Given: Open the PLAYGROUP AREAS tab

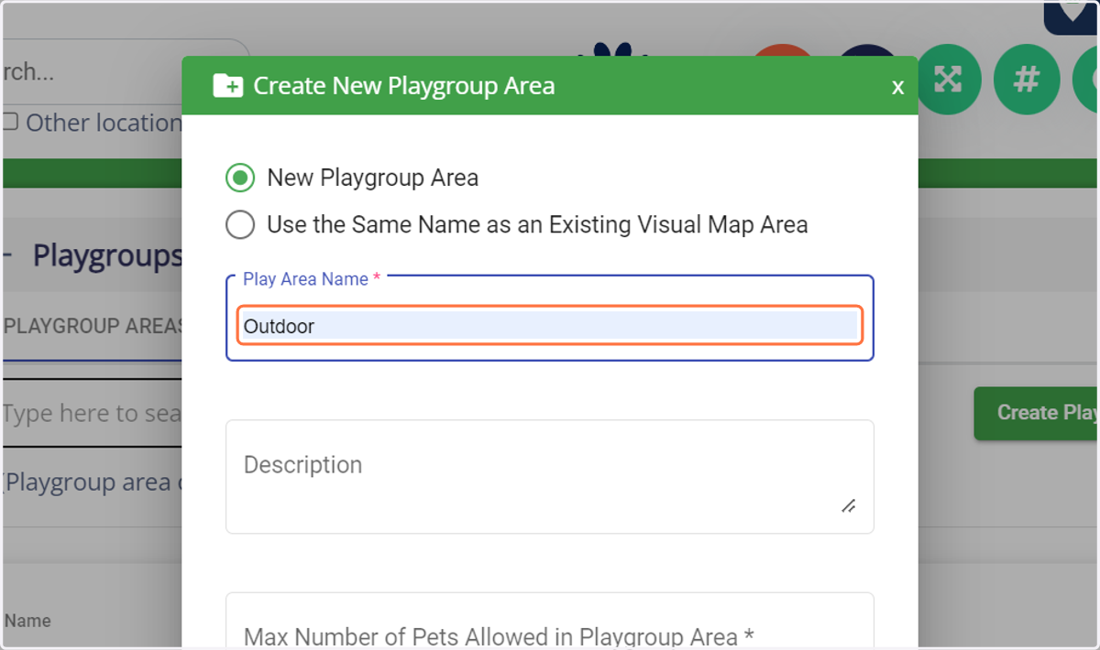Looking at the screenshot, I should 93,326.
